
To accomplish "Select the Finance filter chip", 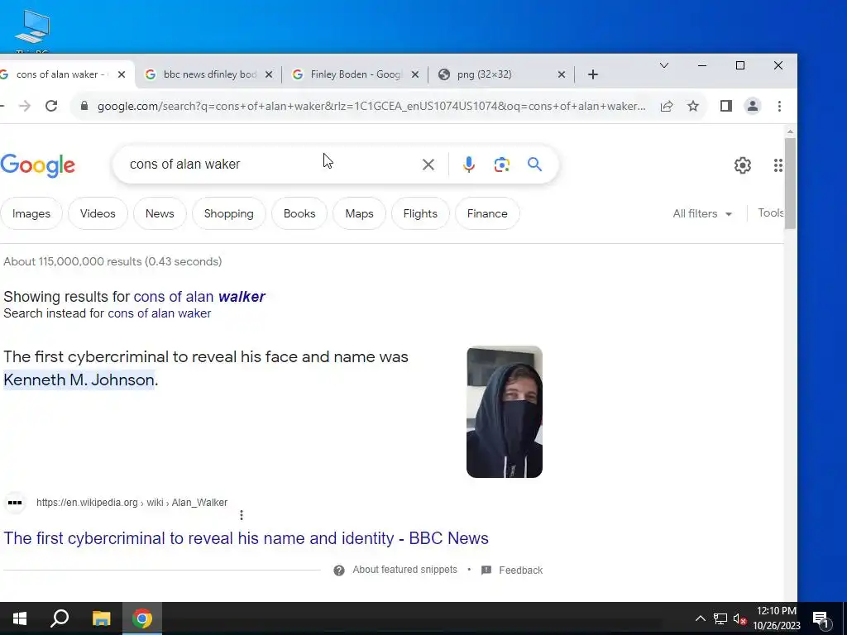I will click(487, 214).
